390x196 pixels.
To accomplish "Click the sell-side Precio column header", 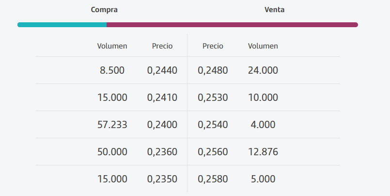I will 213,46.
